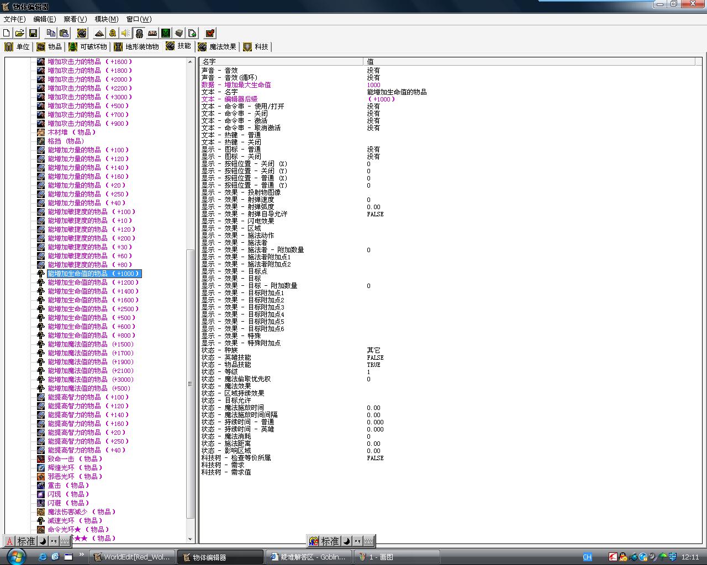Open the 察看(V) menu
Screen dimensions: 707x565
click(x=75, y=19)
